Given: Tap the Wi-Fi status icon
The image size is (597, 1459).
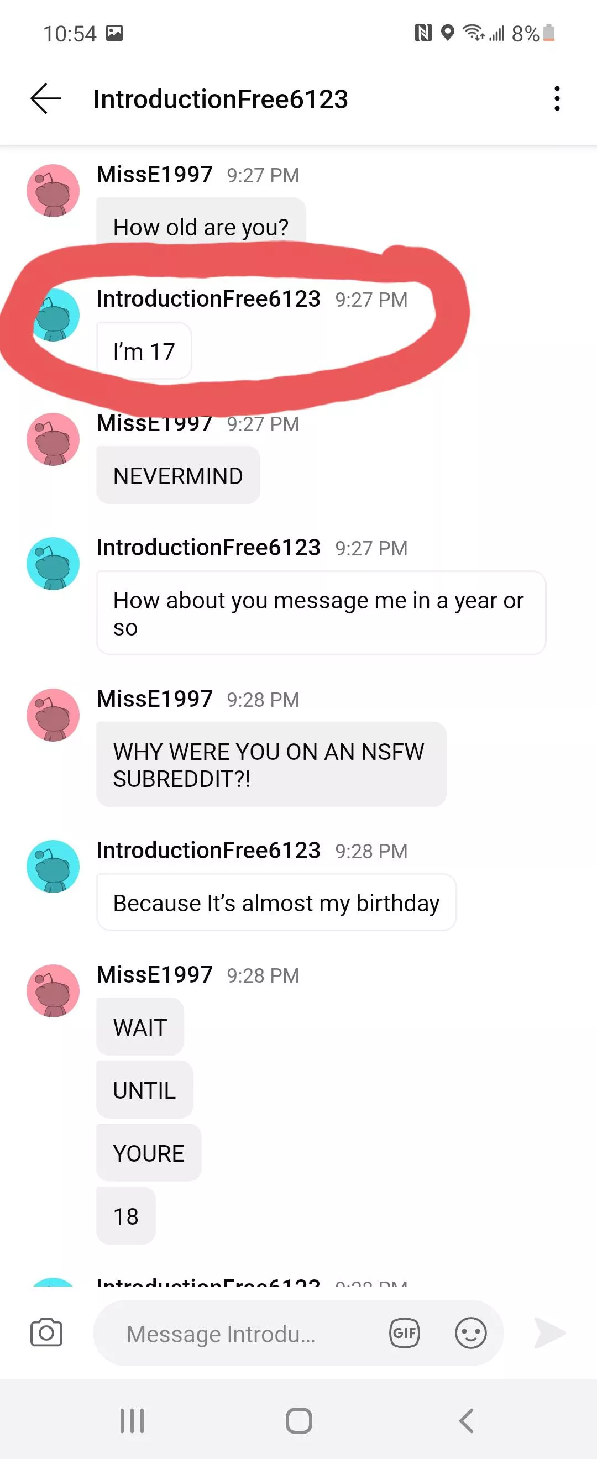Looking at the screenshot, I should (475, 34).
